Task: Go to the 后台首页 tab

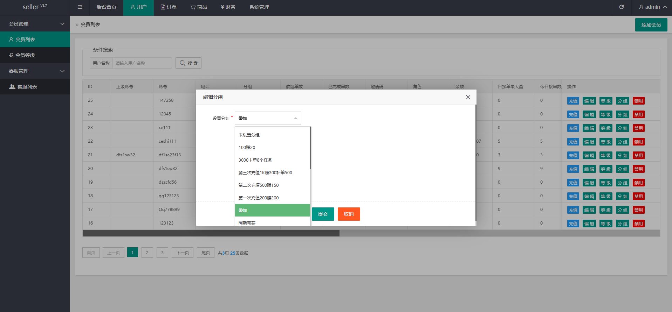Action: [x=107, y=7]
